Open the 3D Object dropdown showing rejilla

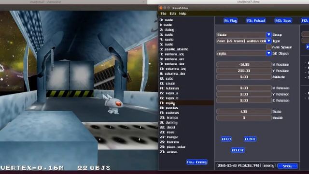coord(244,53)
